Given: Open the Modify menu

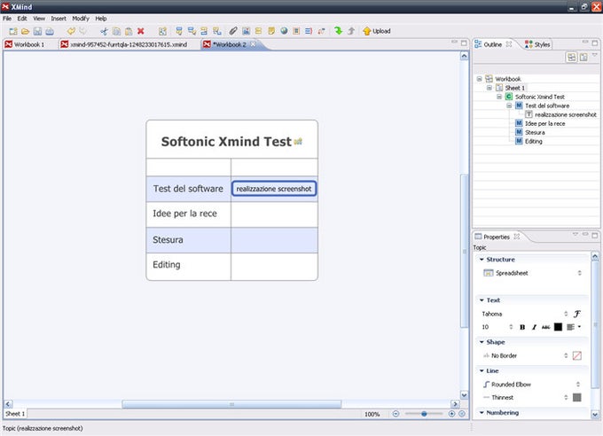Looking at the screenshot, I should click(81, 18).
